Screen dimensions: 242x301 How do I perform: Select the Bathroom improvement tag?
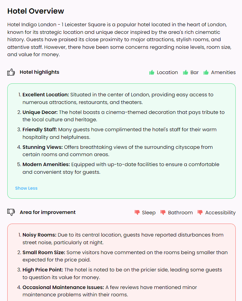[180, 213]
